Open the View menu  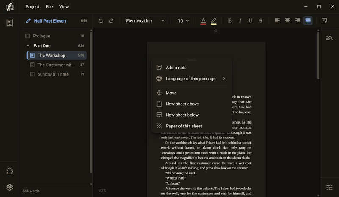coord(64,6)
